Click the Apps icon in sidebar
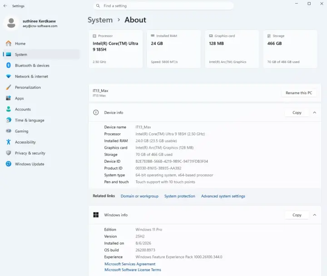This screenshot has width=327, height=276. coord(9,98)
